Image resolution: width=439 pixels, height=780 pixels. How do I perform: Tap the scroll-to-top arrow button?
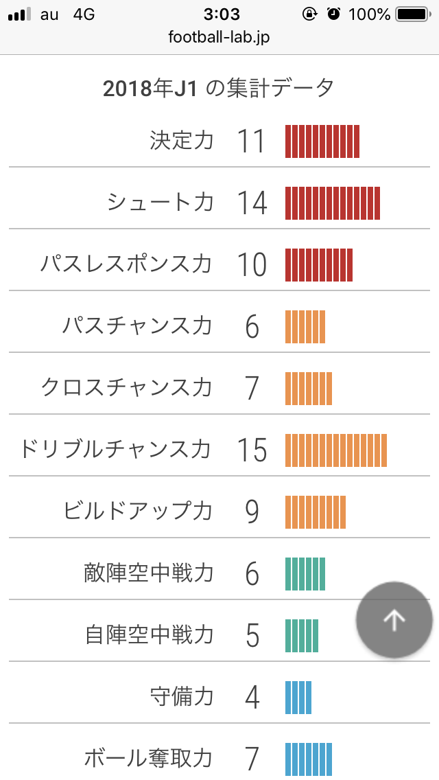[394, 620]
